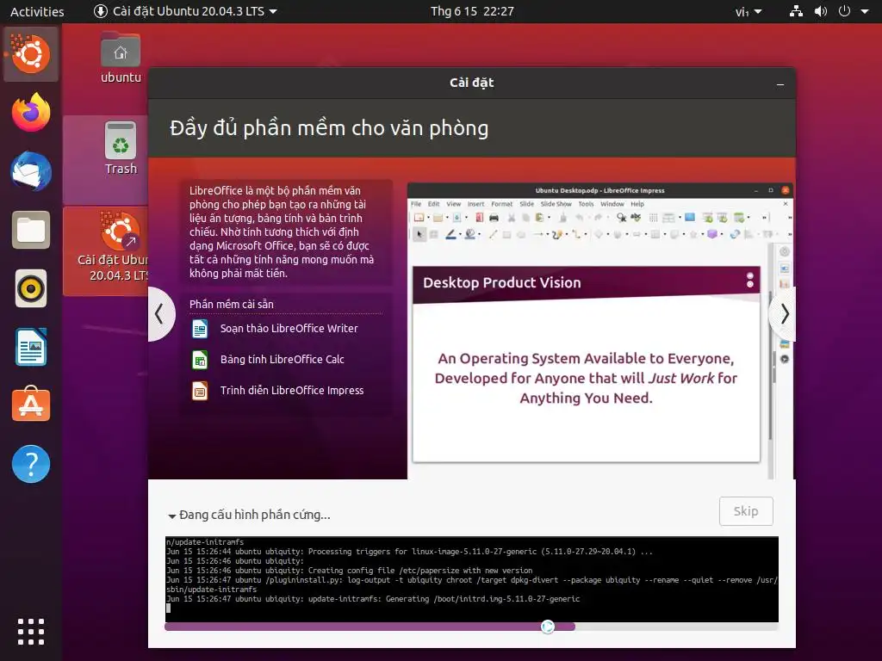Click the Desktop Product Vision slide title
The width and height of the screenshot is (882, 661).
coord(502,282)
